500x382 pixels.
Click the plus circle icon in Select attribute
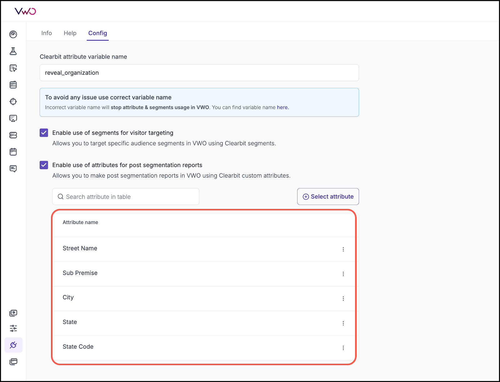(306, 197)
